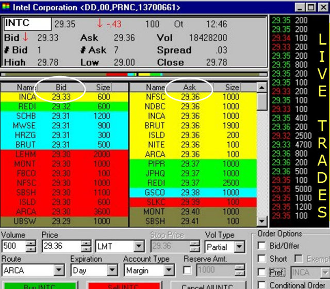Open the Vol Type Partial dropdown

pos(239,246)
